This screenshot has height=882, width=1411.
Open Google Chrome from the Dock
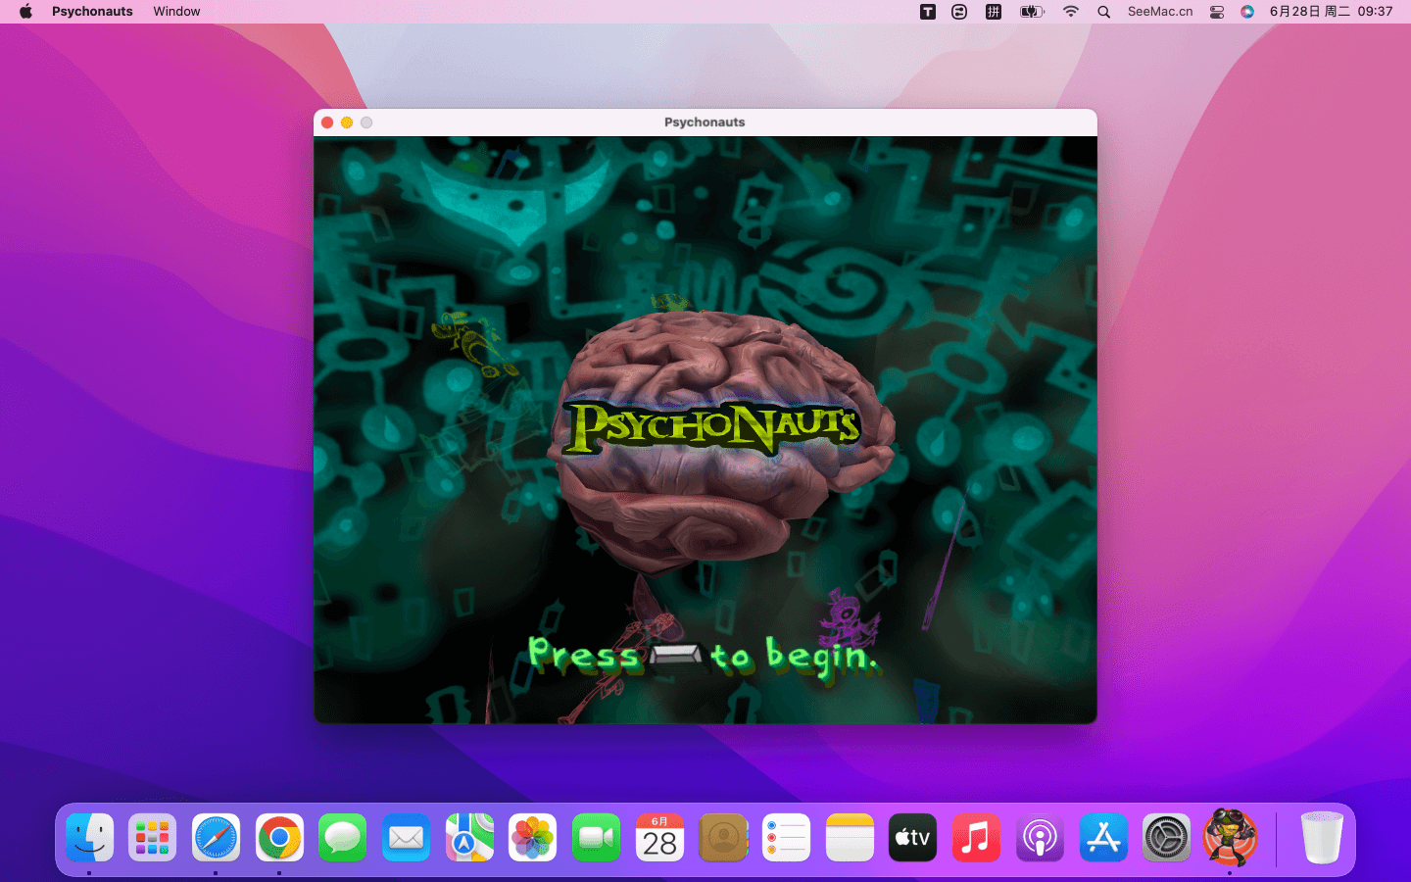click(x=279, y=838)
